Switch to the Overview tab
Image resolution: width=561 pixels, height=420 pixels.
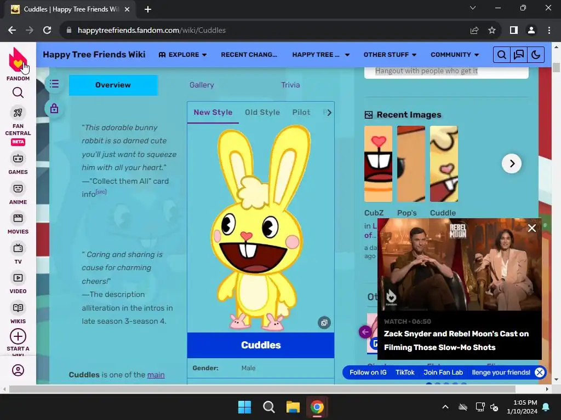pos(113,85)
